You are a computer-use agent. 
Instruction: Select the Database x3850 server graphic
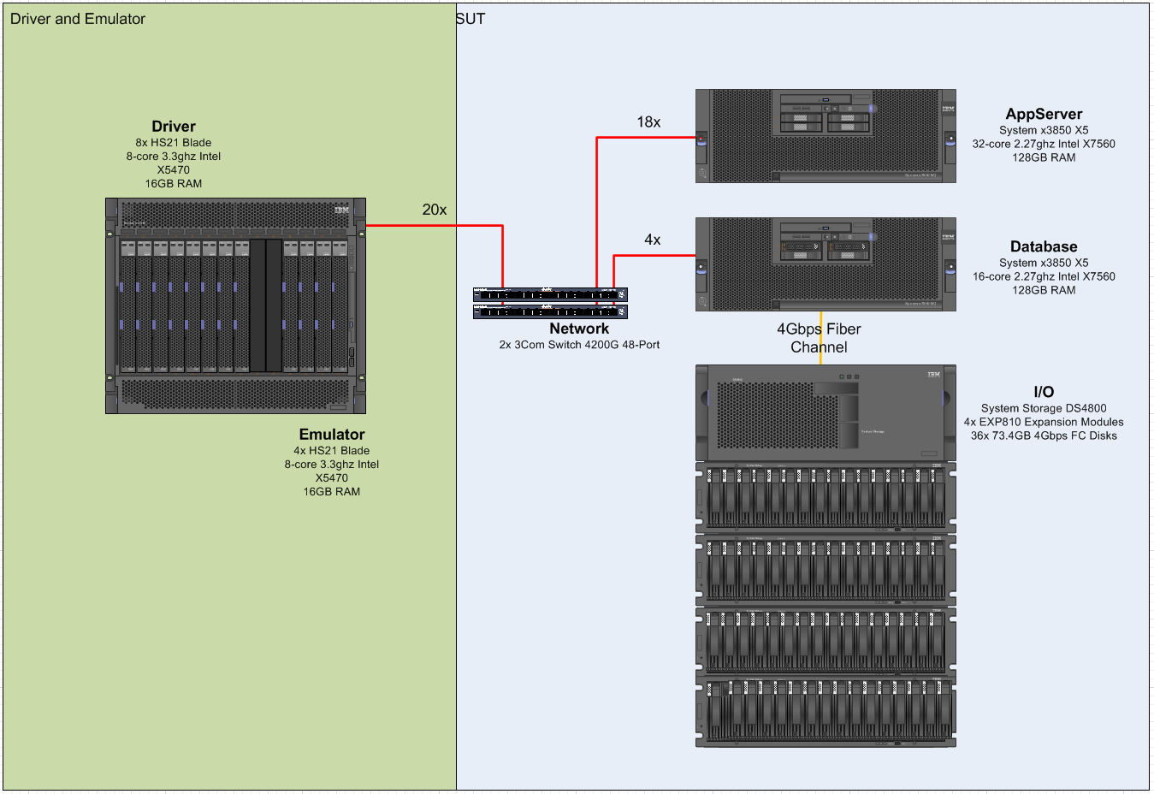[x=825, y=264]
